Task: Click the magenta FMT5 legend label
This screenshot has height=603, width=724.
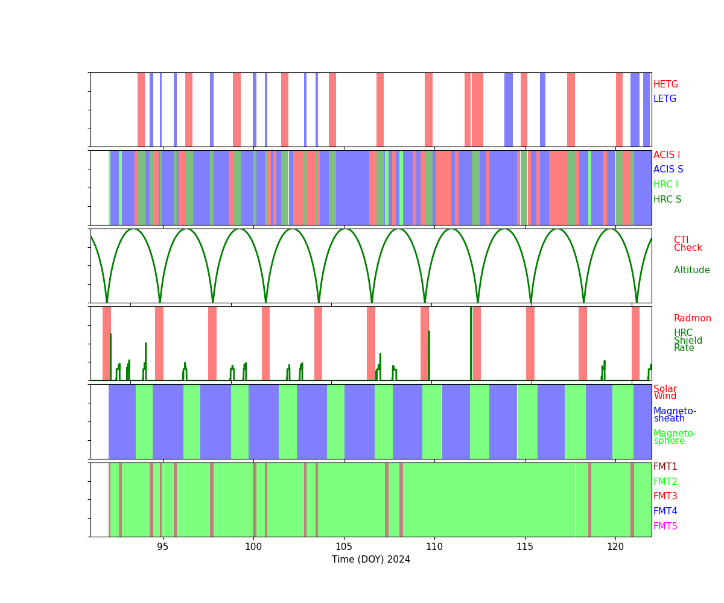Action: [x=665, y=526]
